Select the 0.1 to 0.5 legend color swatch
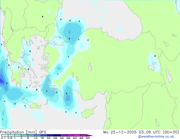The height and width of the screenshot is (139, 180). pos(5,135)
